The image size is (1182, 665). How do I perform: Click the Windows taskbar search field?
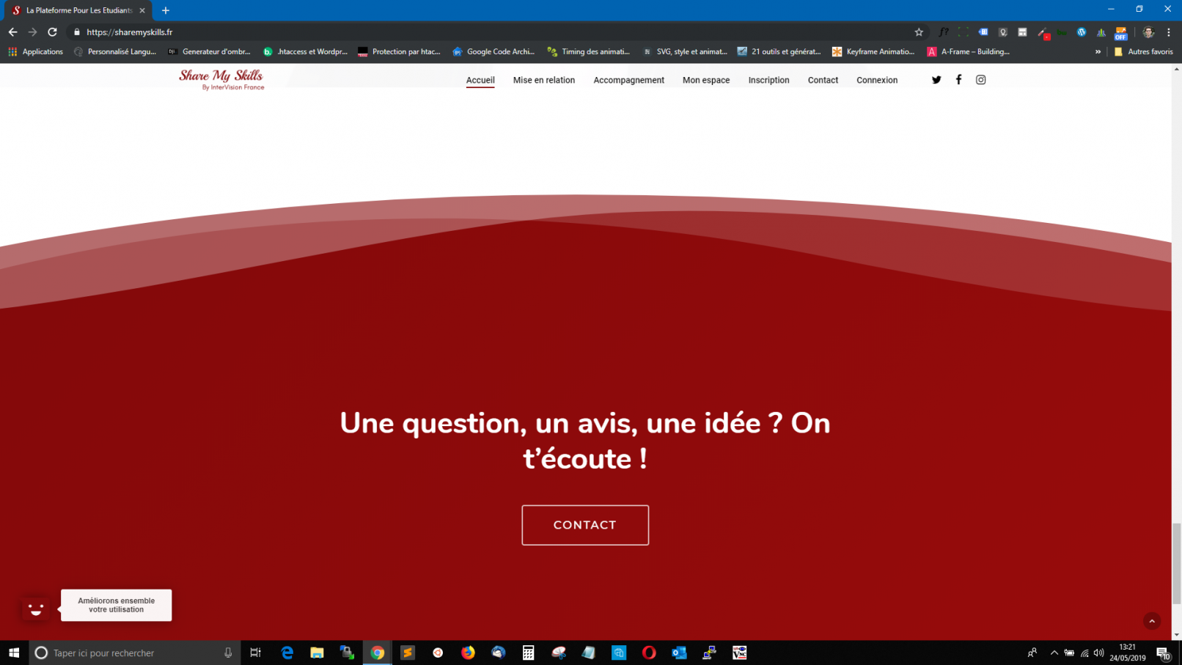[132, 653]
